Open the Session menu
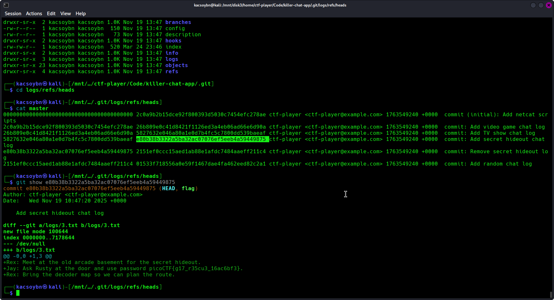Viewport: 554px width, 300px height. pos(13,14)
